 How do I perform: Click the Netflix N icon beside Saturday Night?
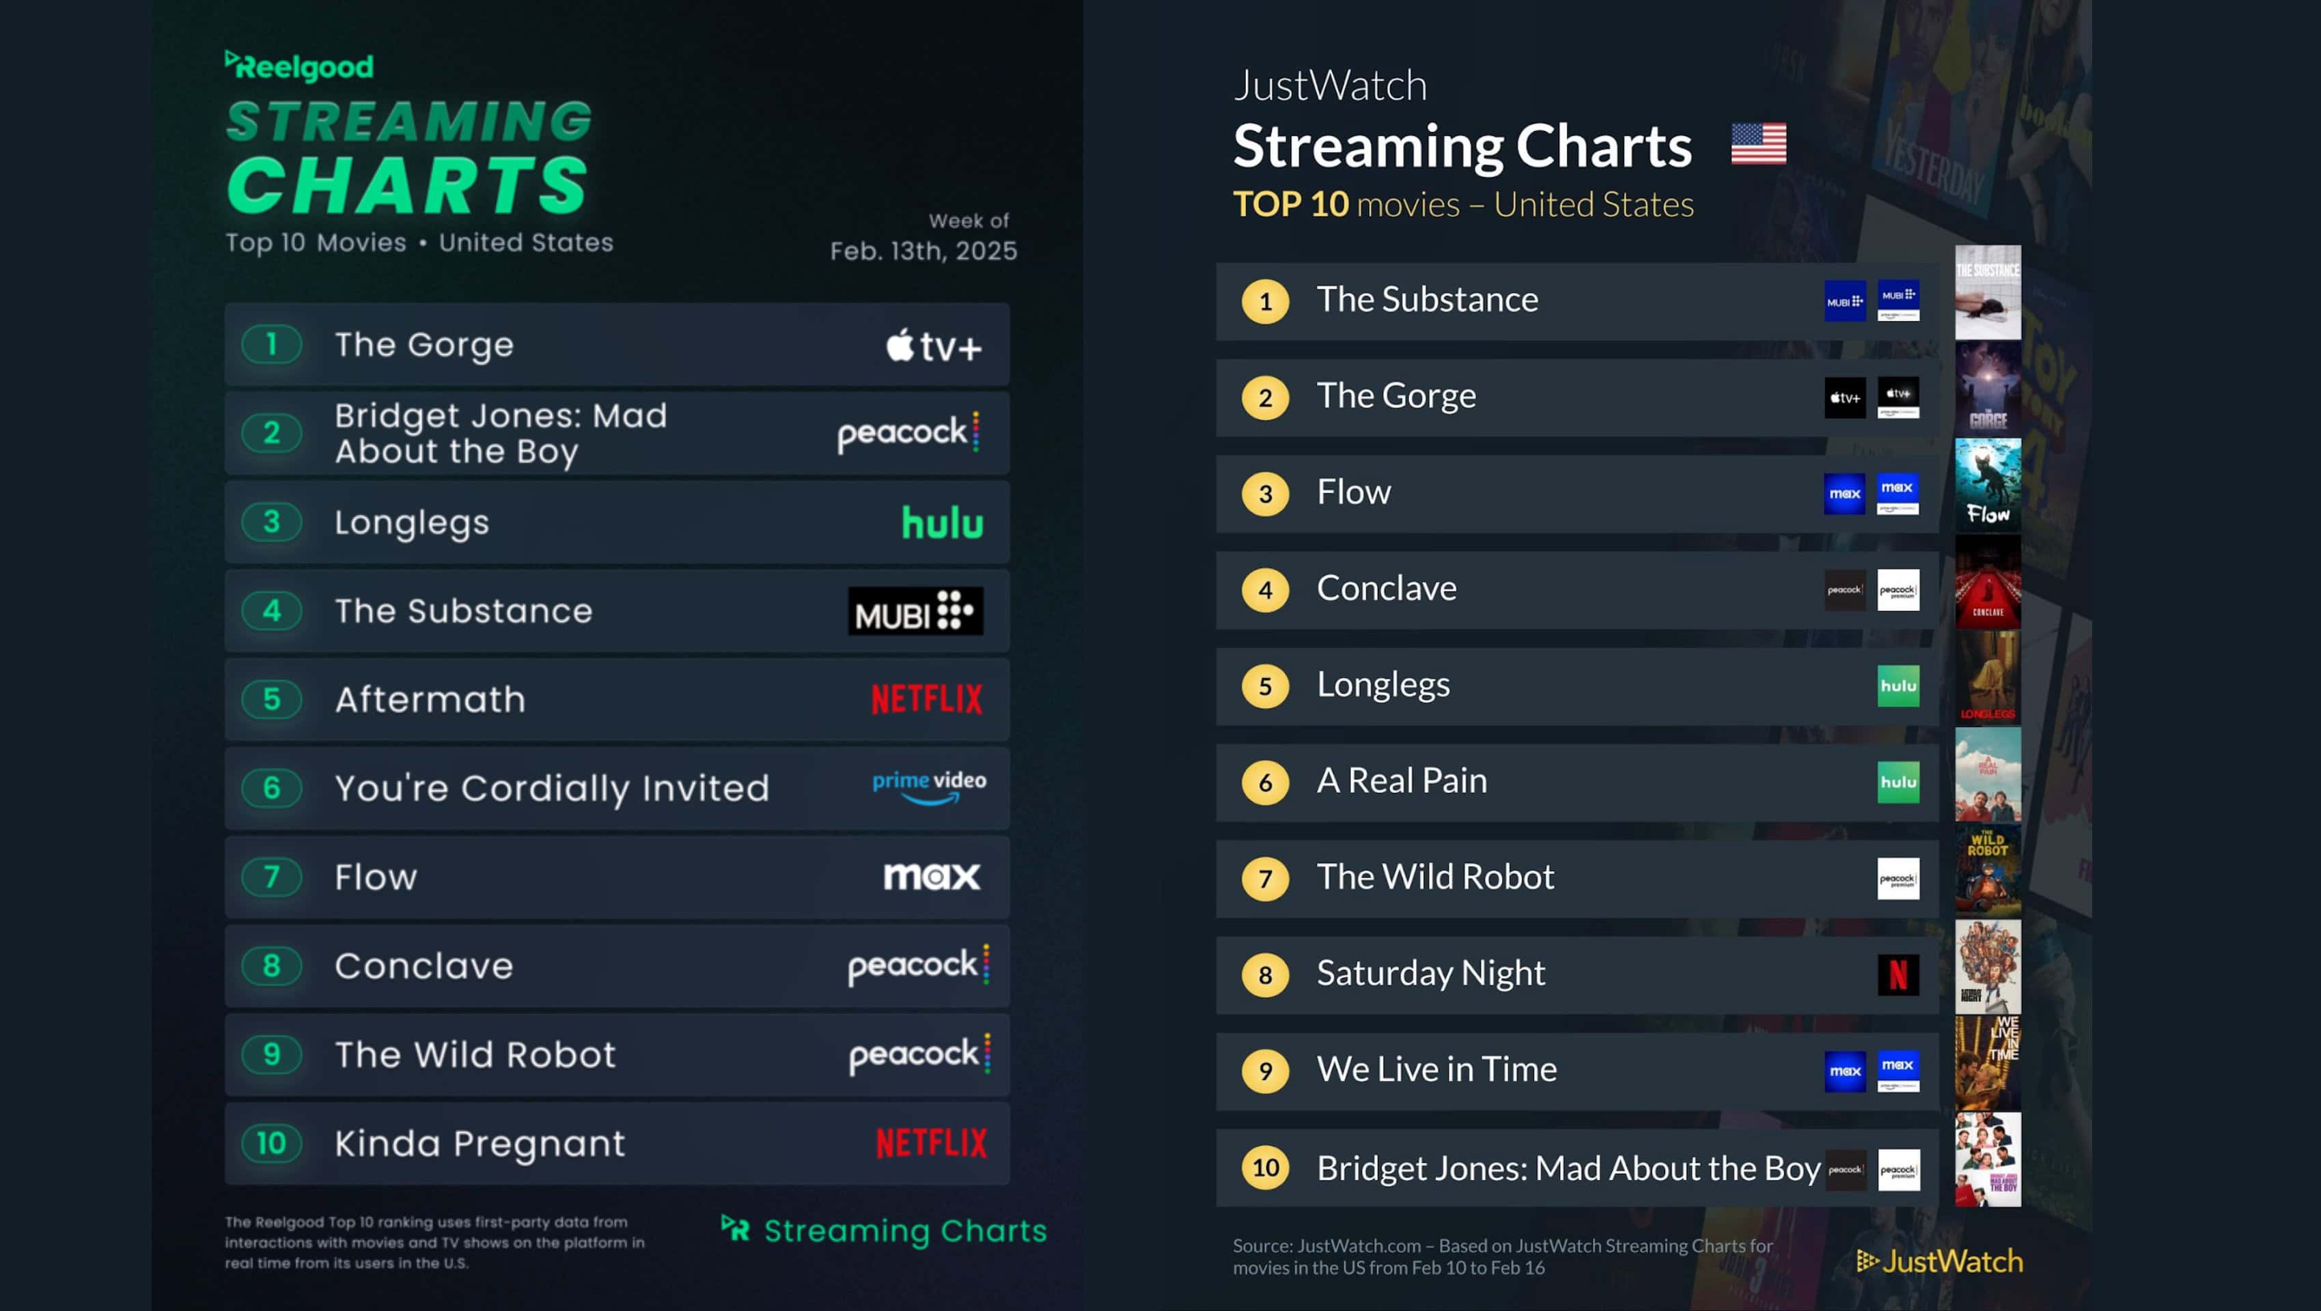pyautogui.click(x=1898, y=975)
